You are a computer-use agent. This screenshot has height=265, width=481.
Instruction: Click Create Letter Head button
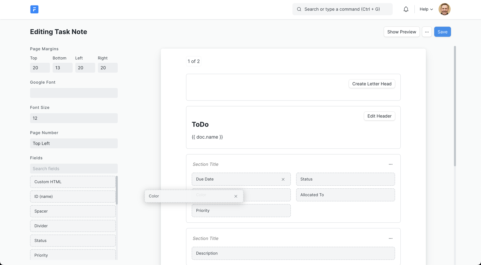click(x=372, y=84)
